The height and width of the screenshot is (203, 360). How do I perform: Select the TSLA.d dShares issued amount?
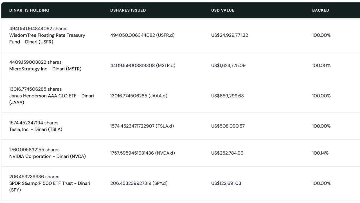142,126
